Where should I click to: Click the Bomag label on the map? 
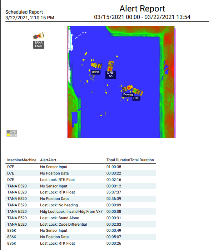pos(128,94)
